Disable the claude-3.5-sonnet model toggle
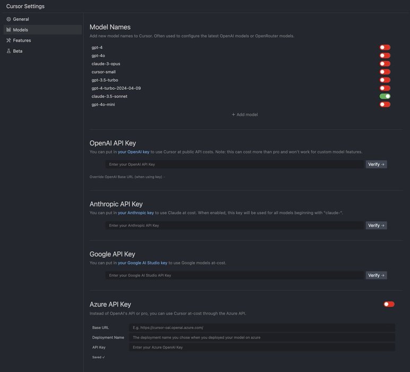This screenshot has height=372, width=410. click(x=385, y=96)
